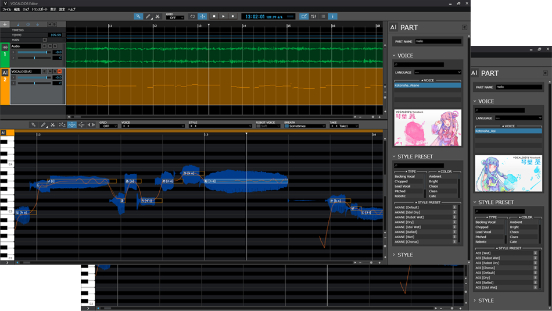Viewport: 552px width, 311px height.
Task: Open the VOICE dropdown in editor toolbar
Action: click(153, 126)
